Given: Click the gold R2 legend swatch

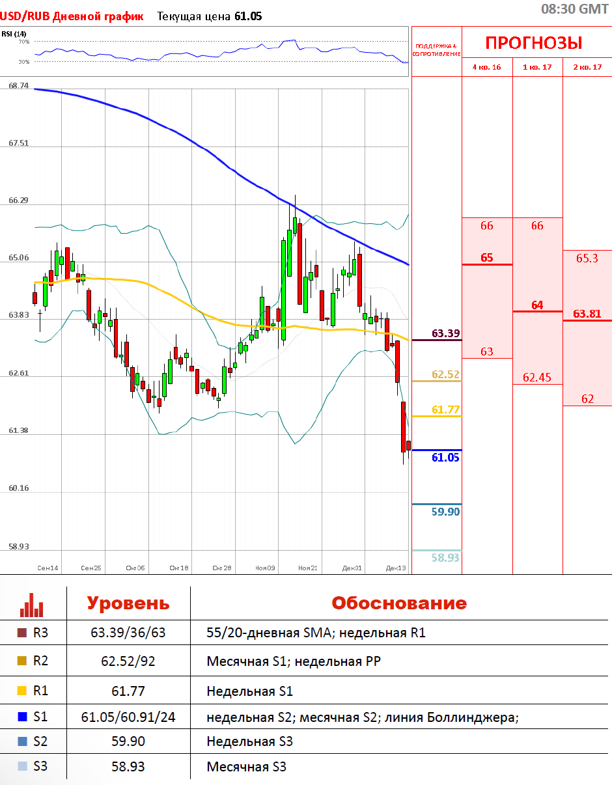Looking at the screenshot, I should (22, 661).
